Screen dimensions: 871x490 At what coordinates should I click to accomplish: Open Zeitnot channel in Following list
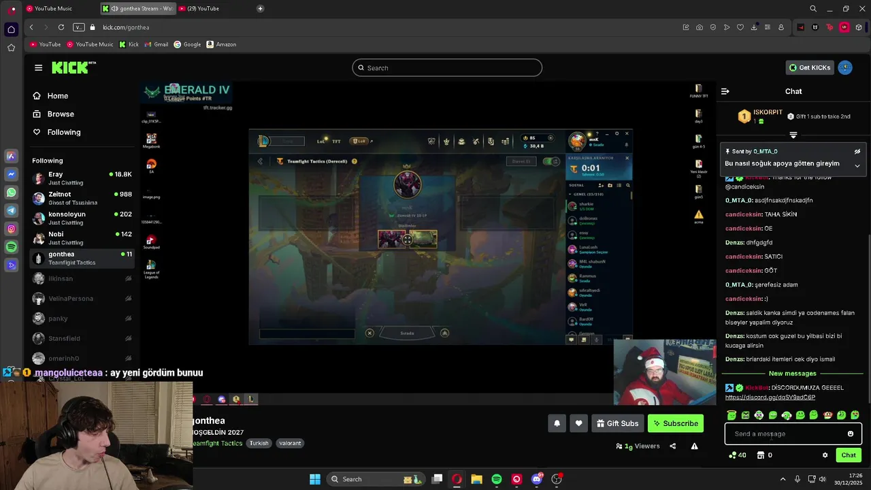pos(82,198)
